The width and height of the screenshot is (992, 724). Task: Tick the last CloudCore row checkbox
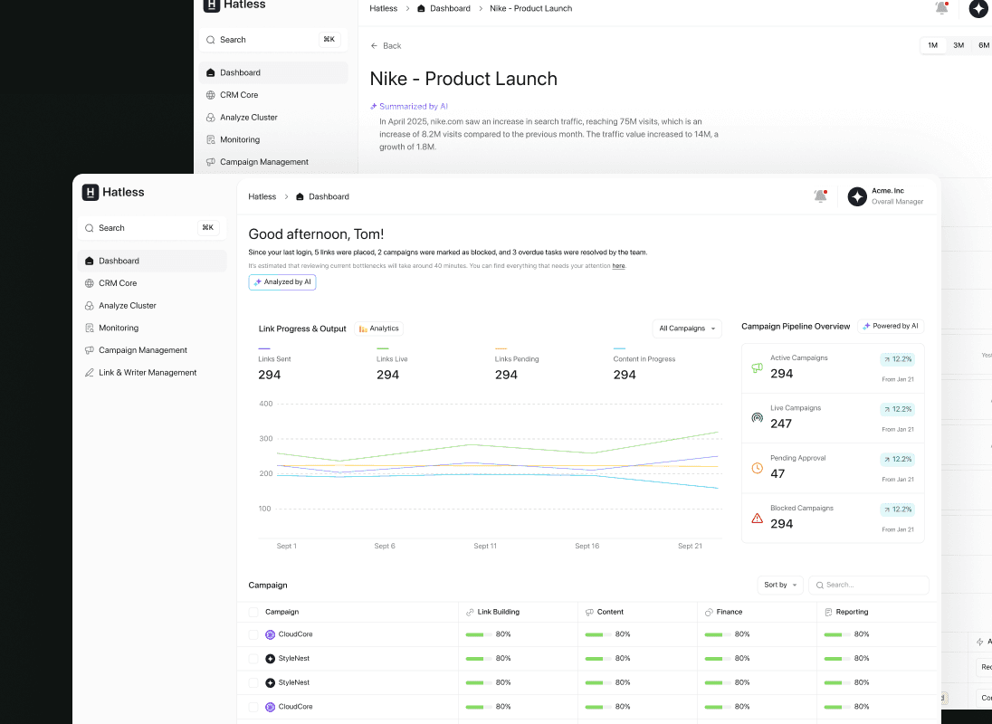click(253, 707)
